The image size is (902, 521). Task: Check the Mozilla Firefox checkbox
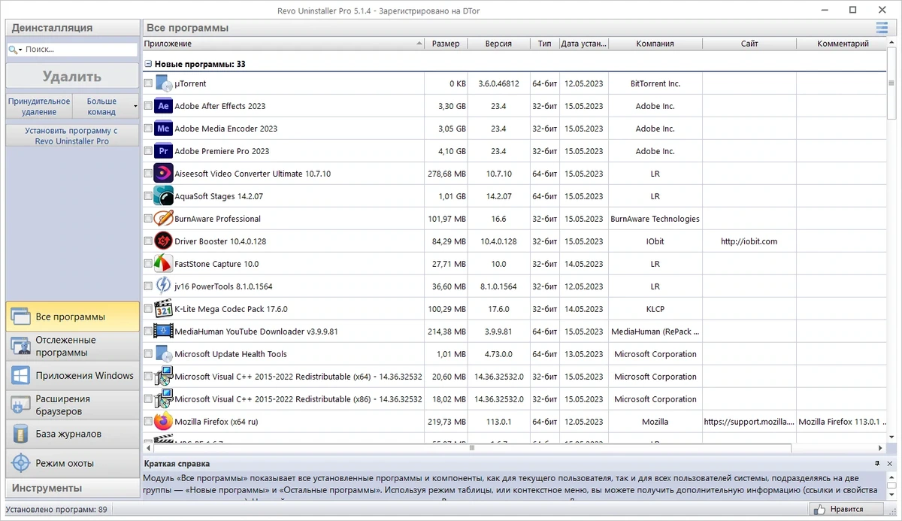[x=148, y=422]
